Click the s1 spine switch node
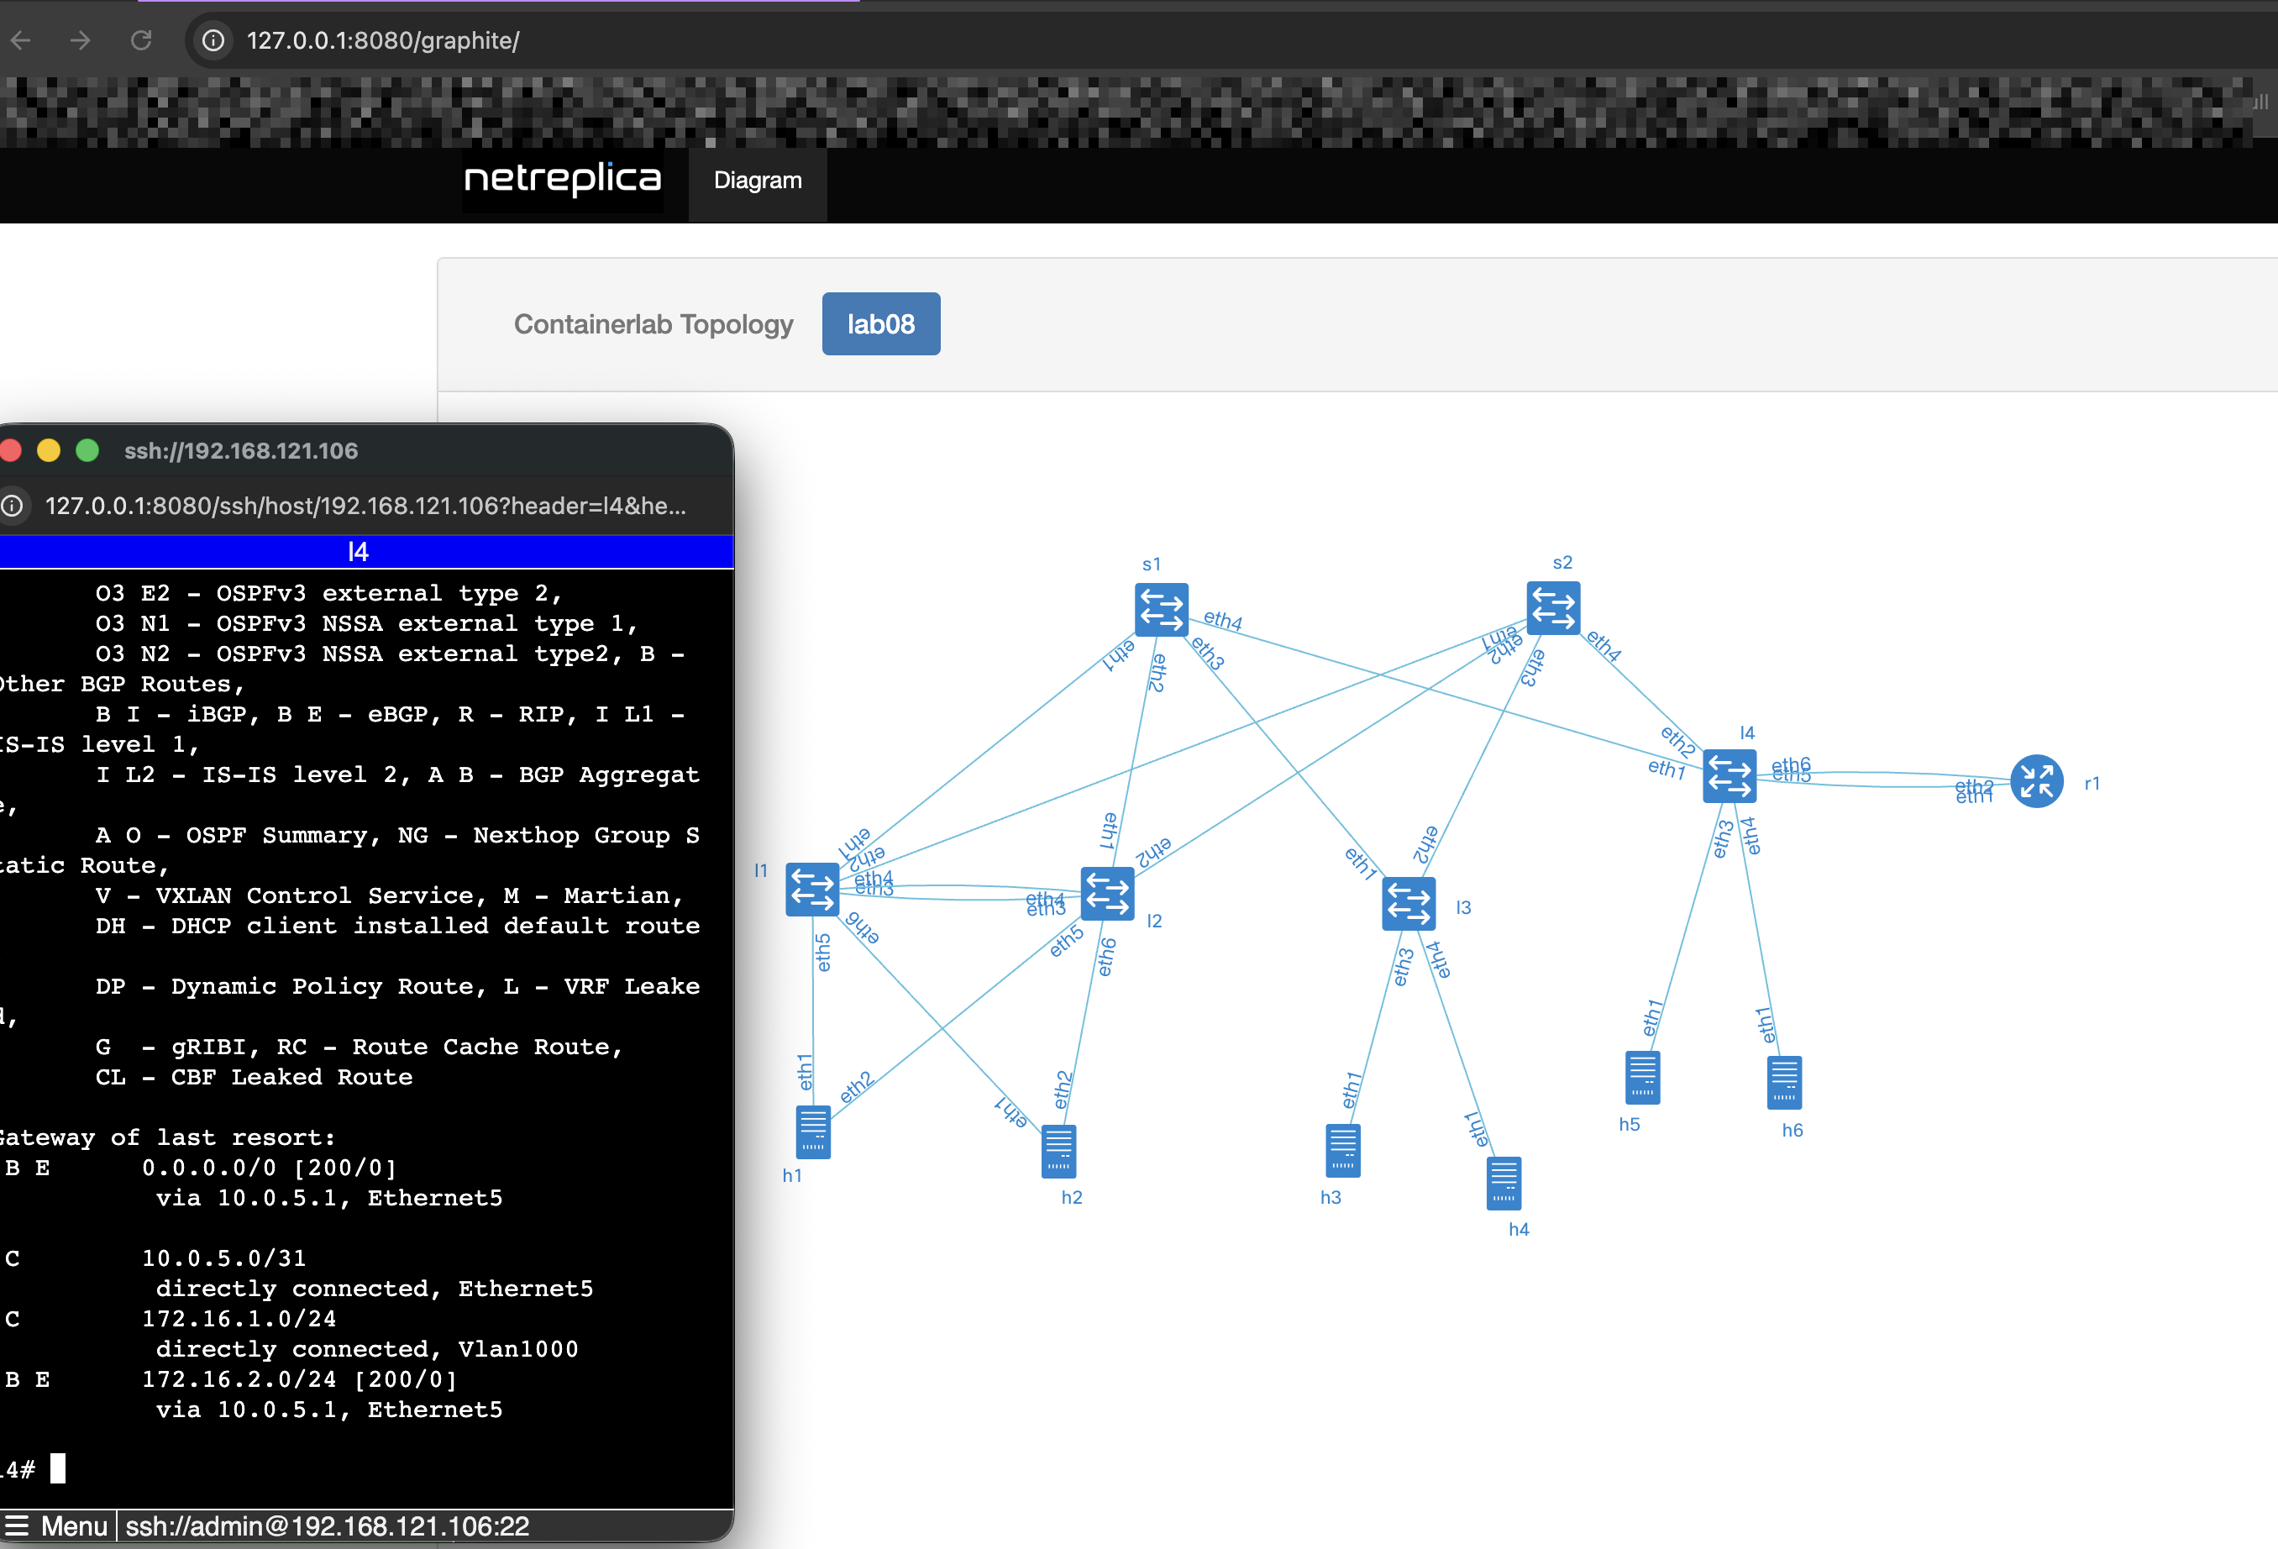Viewport: 2278px width, 1549px height. click(1161, 609)
